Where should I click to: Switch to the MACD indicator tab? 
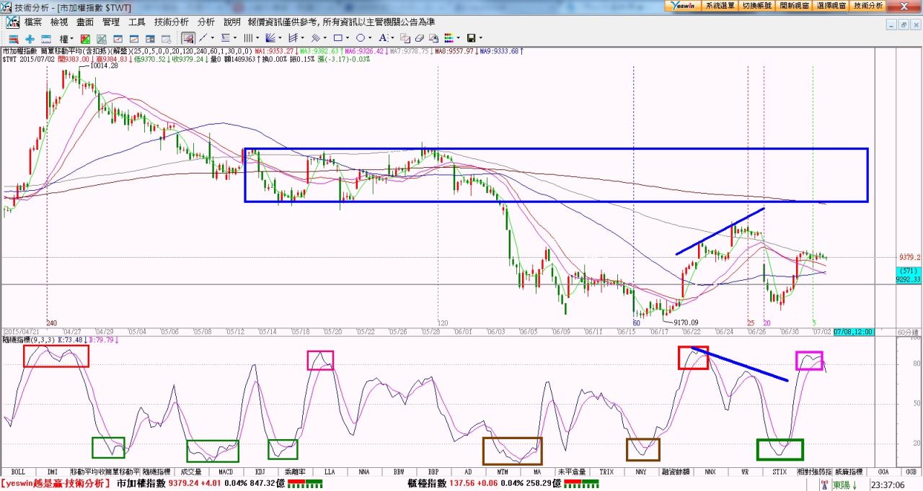click(226, 472)
